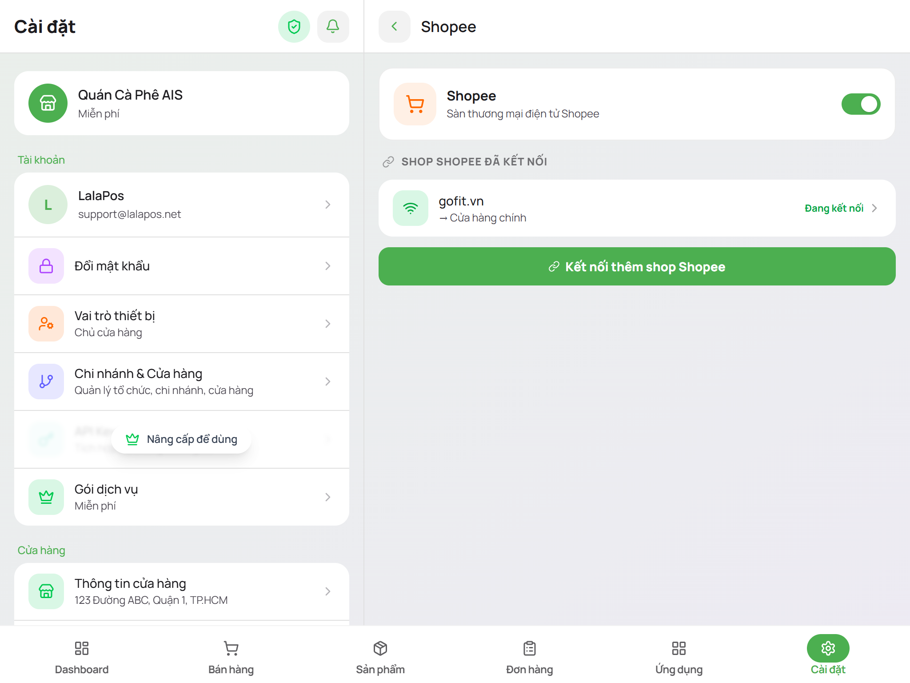Click the Đang kết nối status link
The height and width of the screenshot is (683, 910).
click(x=834, y=208)
